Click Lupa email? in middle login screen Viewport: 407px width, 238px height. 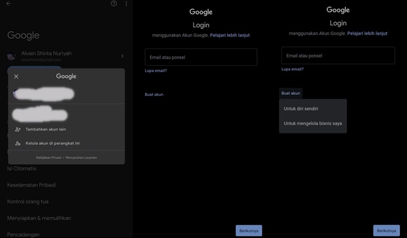tap(156, 70)
